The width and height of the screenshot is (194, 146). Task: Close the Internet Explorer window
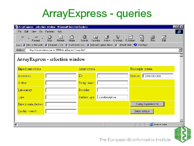[x=181, y=27]
